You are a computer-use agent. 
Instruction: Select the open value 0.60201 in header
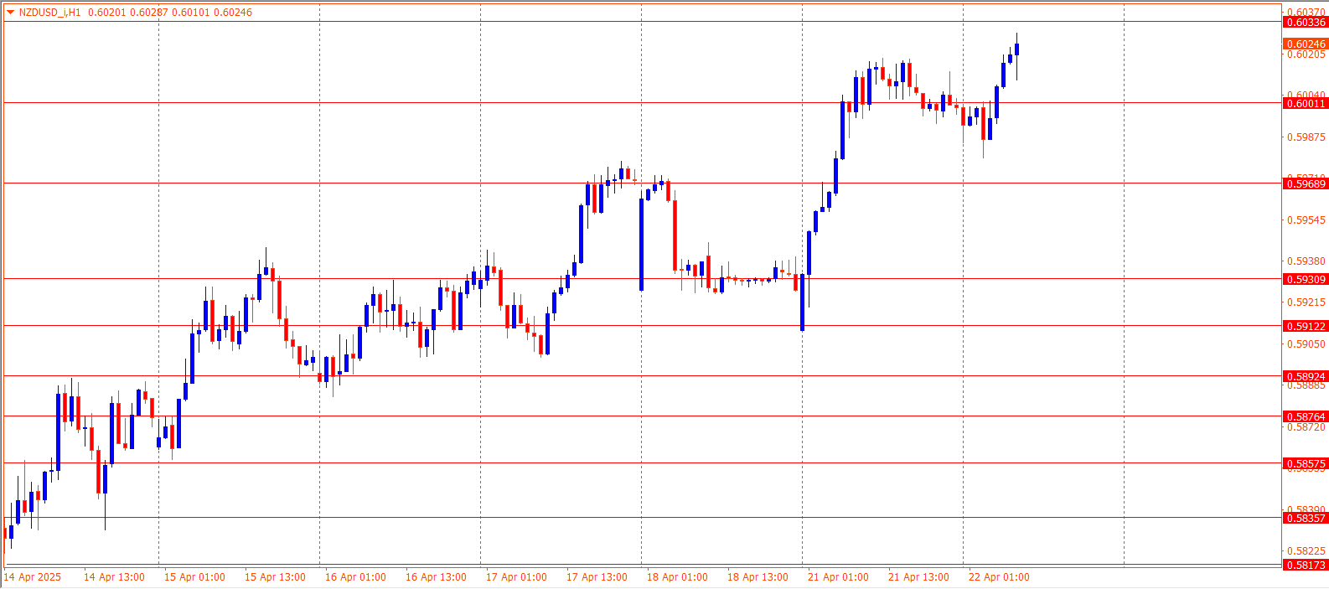[x=106, y=13]
